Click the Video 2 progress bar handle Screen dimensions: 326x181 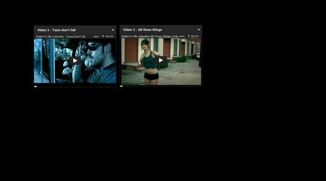coord(122,86)
